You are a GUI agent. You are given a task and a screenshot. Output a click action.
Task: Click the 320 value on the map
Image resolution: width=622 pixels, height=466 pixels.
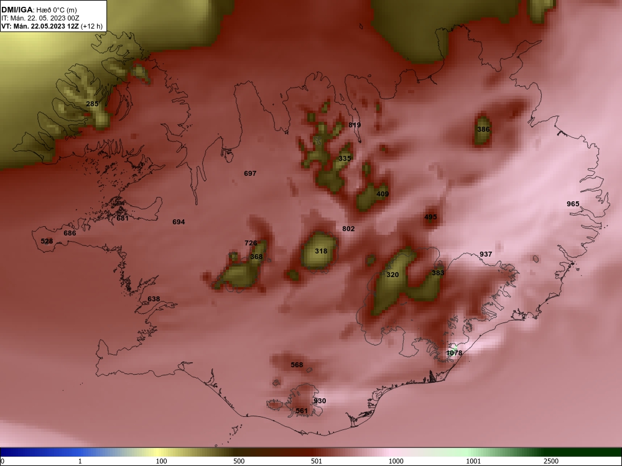tap(392, 275)
